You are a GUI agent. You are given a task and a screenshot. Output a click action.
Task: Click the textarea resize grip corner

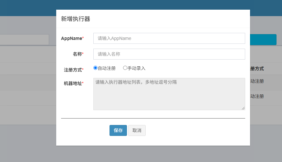[243, 108]
